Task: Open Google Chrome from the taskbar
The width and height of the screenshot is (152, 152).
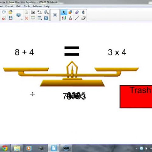Action: tap(5, 148)
